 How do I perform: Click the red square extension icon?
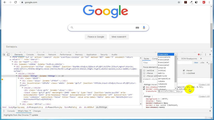click(x=204, y=2)
